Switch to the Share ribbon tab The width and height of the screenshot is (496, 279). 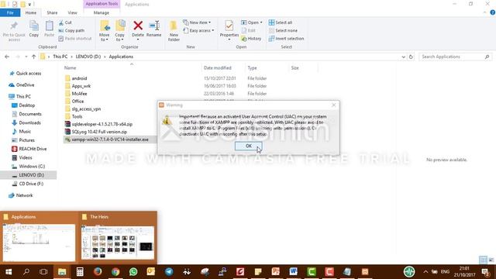pyautogui.click(x=52, y=12)
